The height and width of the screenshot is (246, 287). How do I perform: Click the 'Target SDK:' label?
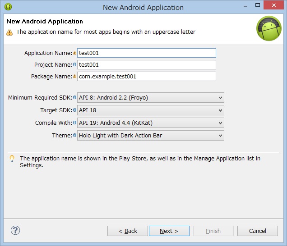click(56, 110)
